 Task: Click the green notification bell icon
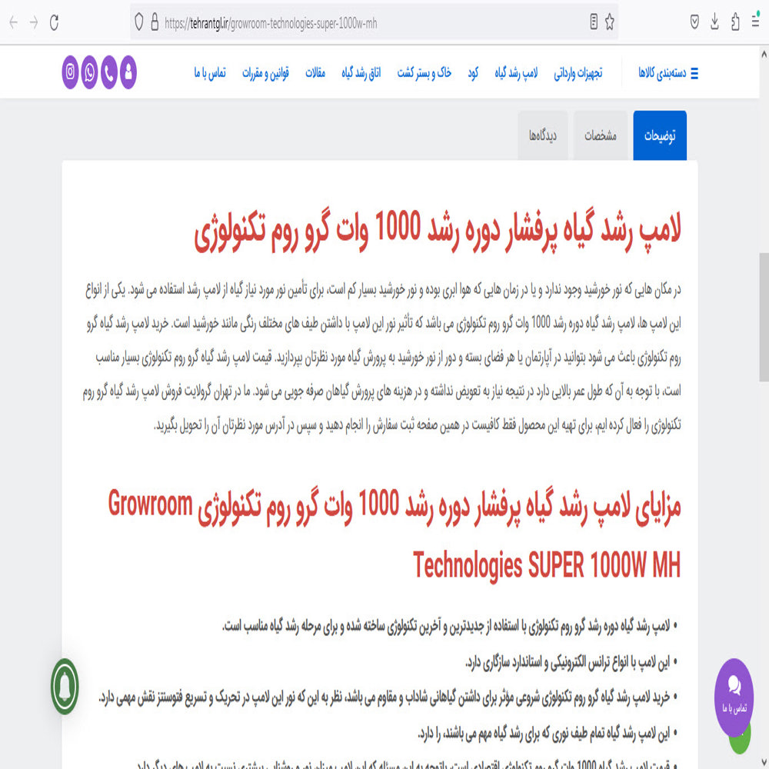pyautogui.click(x=65, y=686)
